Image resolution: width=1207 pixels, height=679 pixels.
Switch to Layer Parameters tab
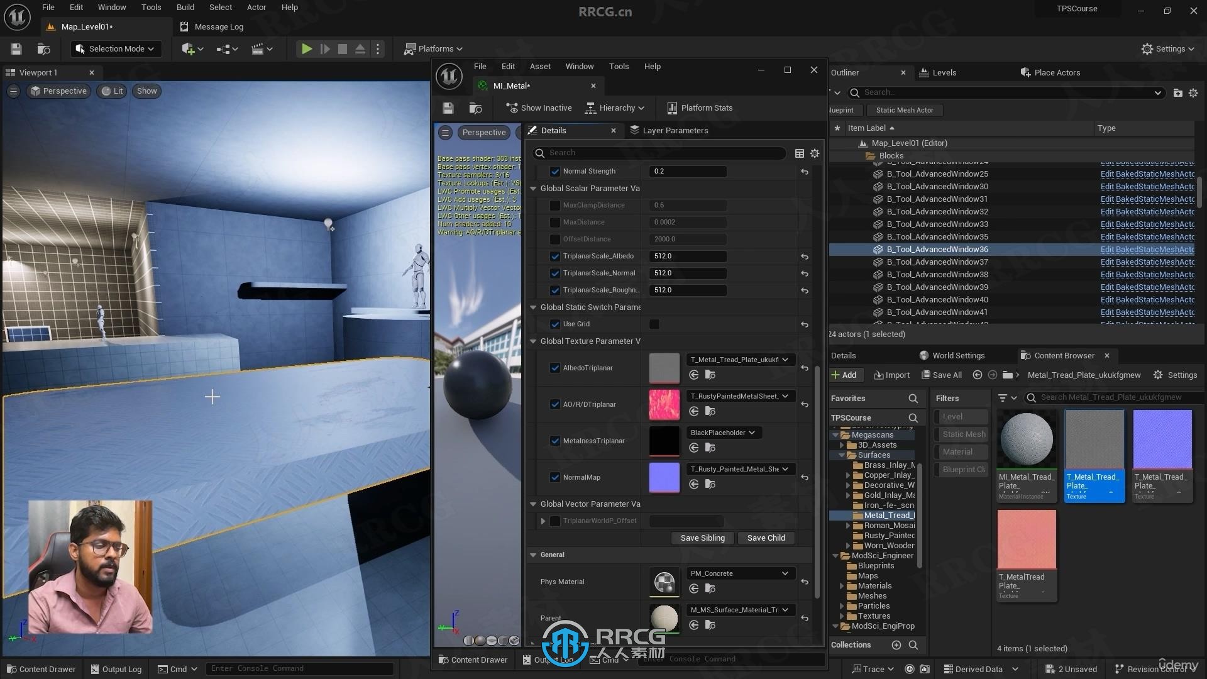coord(676,130)
